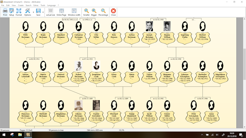Open File Explorer from the taskbar
246x138 pixels.
(x=20, y=135)
